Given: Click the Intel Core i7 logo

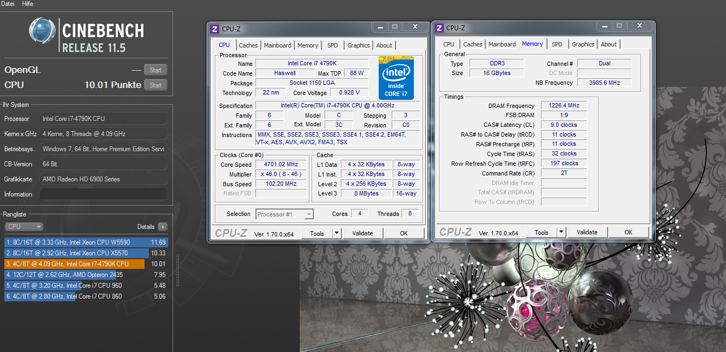Looking at the screenshot, I should click(396, 78).
